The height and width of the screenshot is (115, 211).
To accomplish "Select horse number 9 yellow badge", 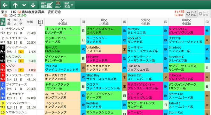I will click(x=3, y=105).
